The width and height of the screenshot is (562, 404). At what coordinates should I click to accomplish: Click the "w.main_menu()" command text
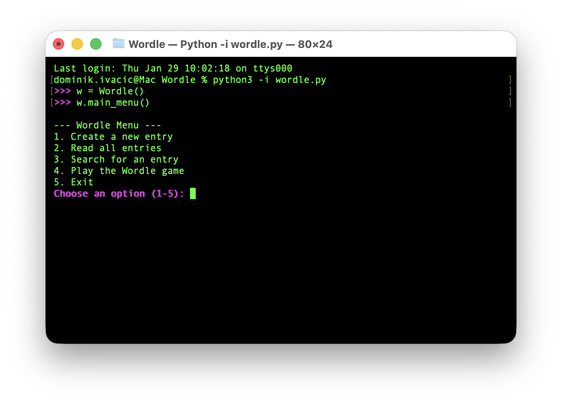pyautogui.click(x=113, y=102)
